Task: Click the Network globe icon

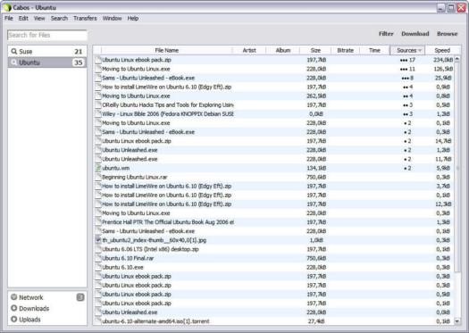Action: coord(13,296)
